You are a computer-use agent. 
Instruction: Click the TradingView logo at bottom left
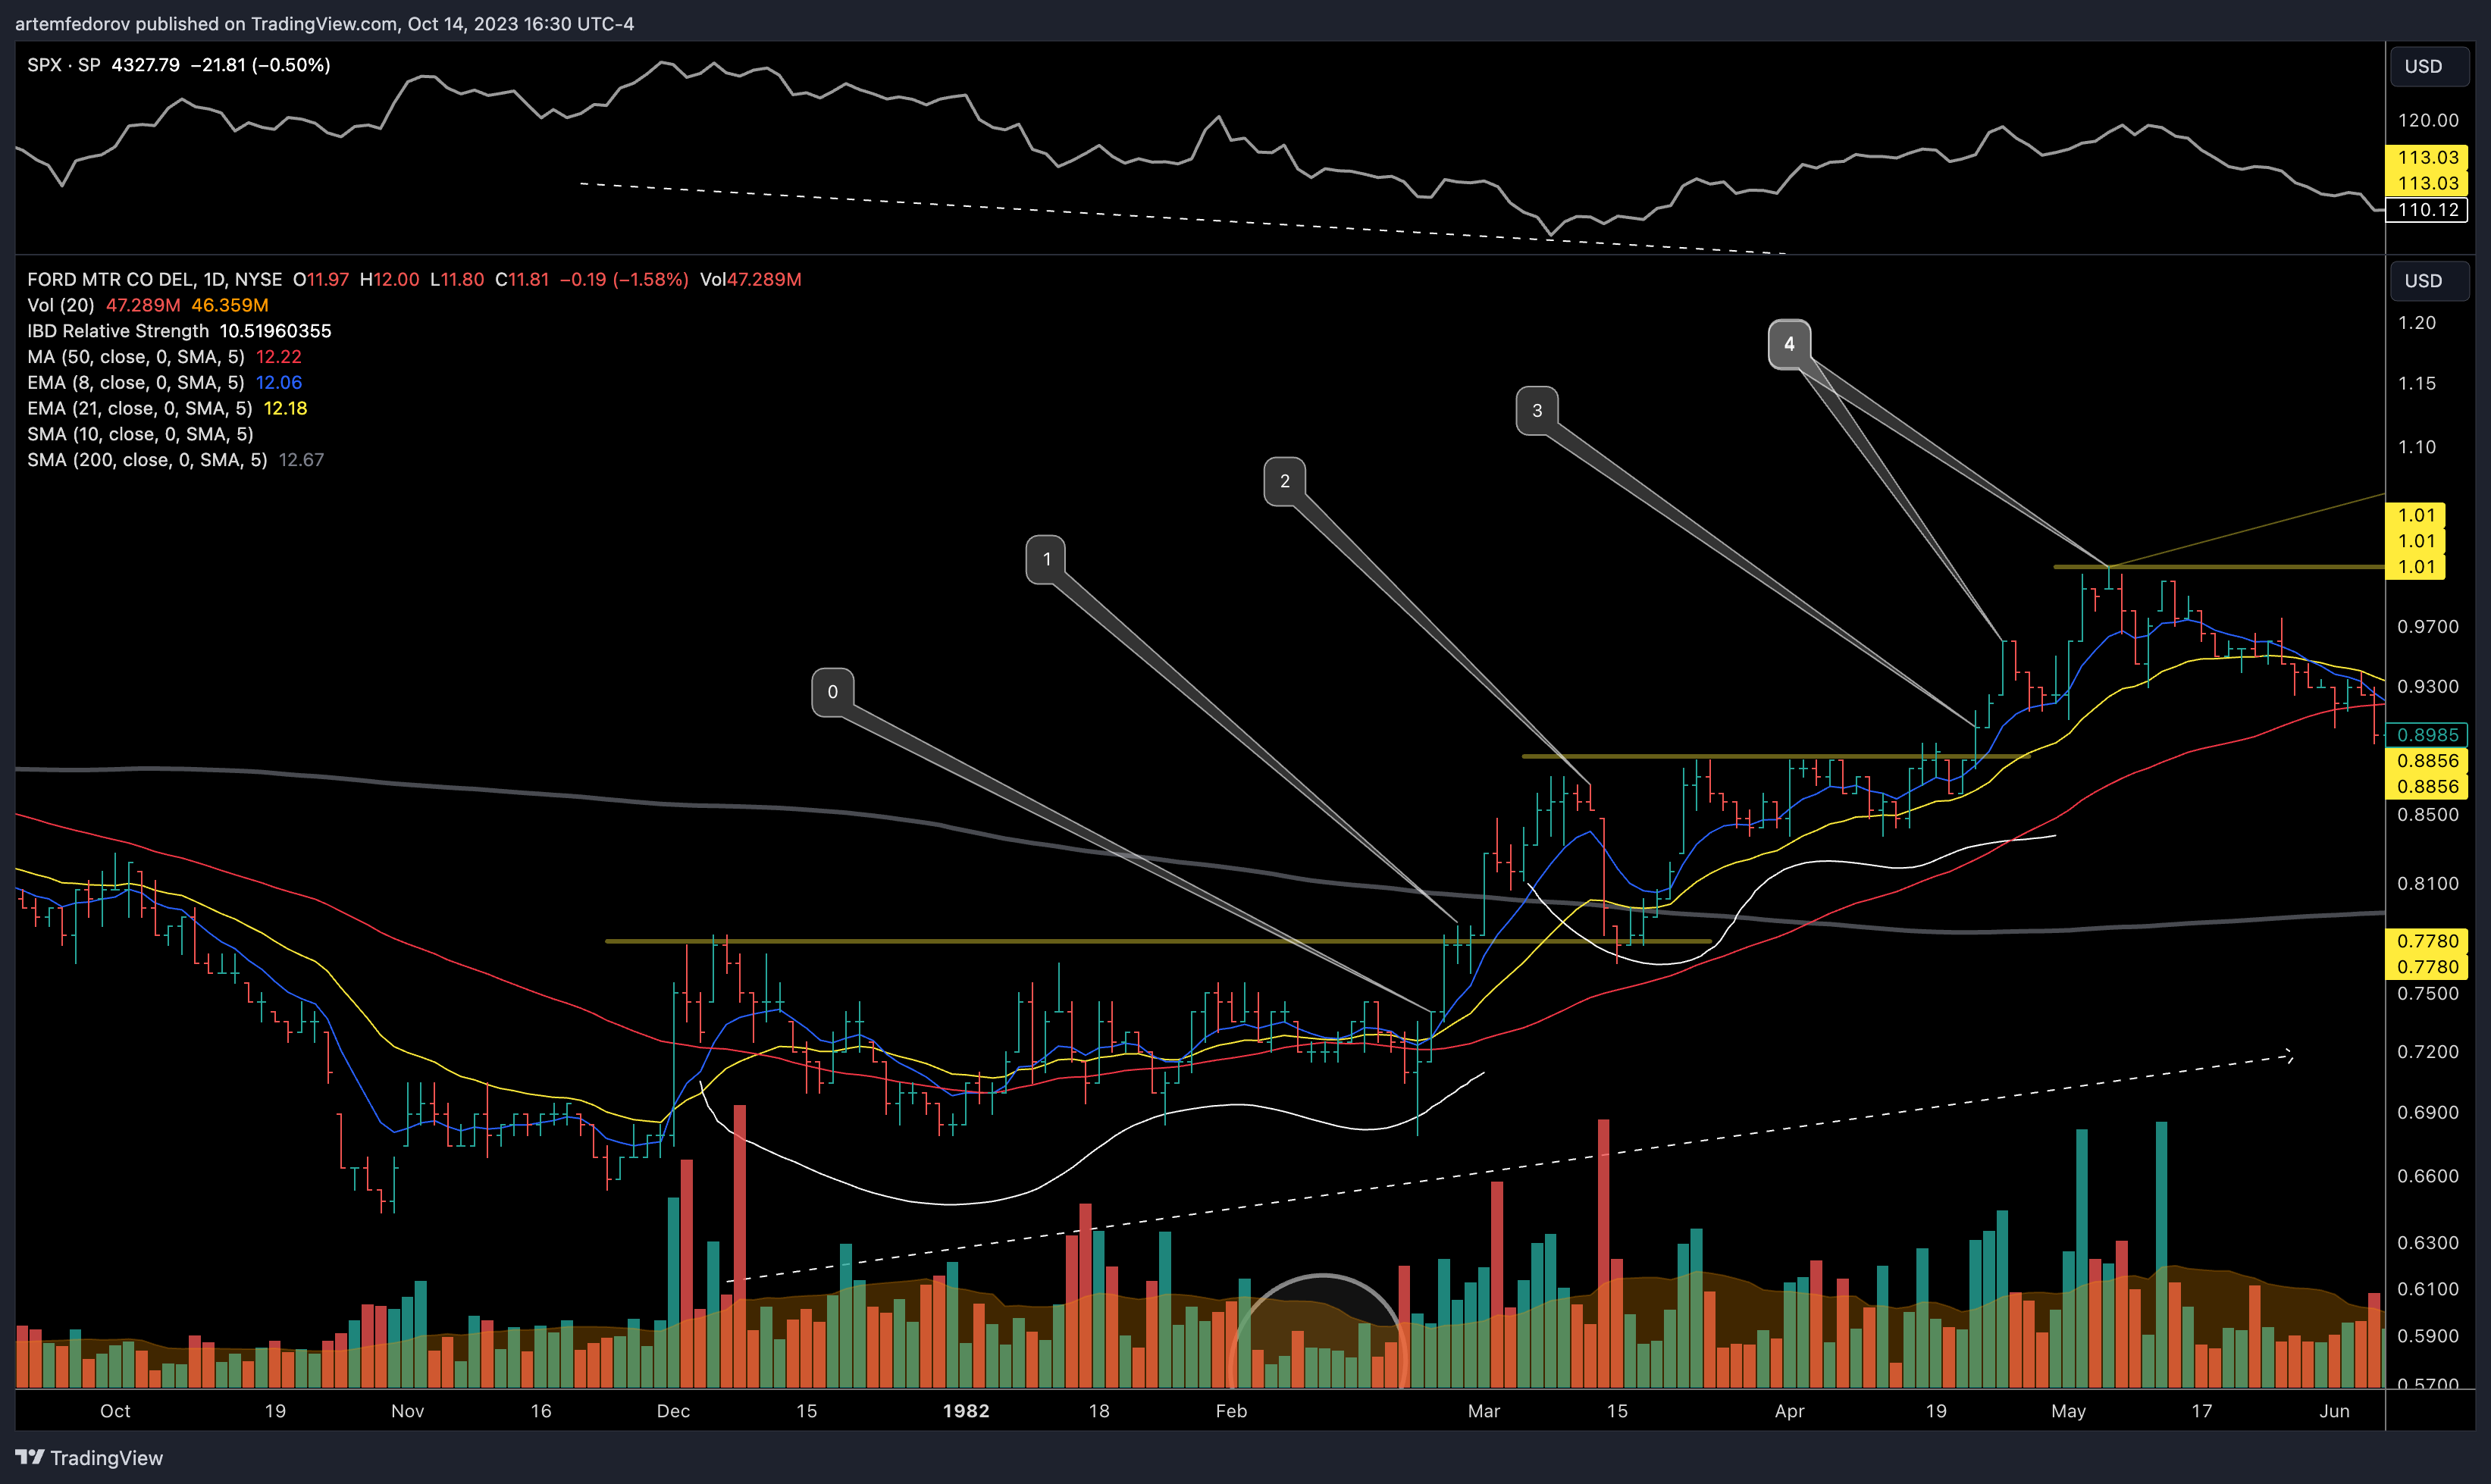coord(89,1457)
